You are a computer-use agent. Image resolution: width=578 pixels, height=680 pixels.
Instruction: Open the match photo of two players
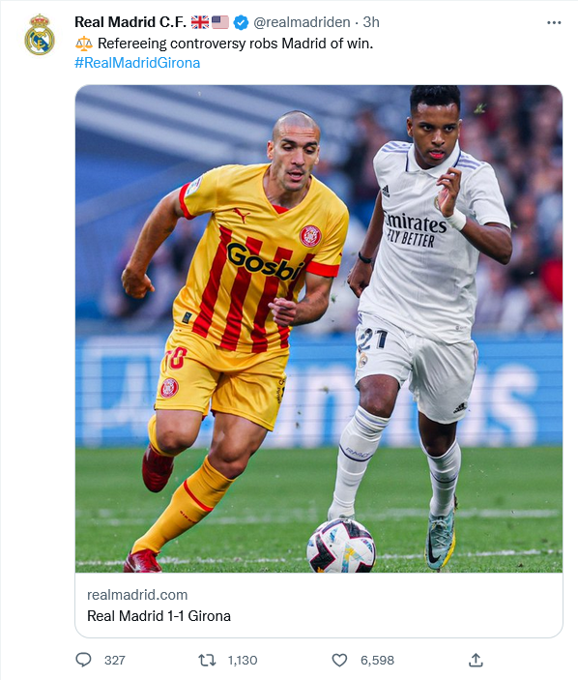pyautogui.click(x=319, y=329)
